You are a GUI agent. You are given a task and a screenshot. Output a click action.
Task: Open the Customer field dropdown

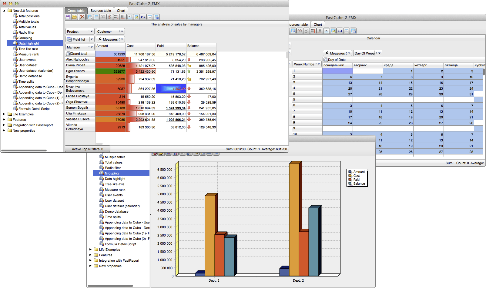click(122, 31)
